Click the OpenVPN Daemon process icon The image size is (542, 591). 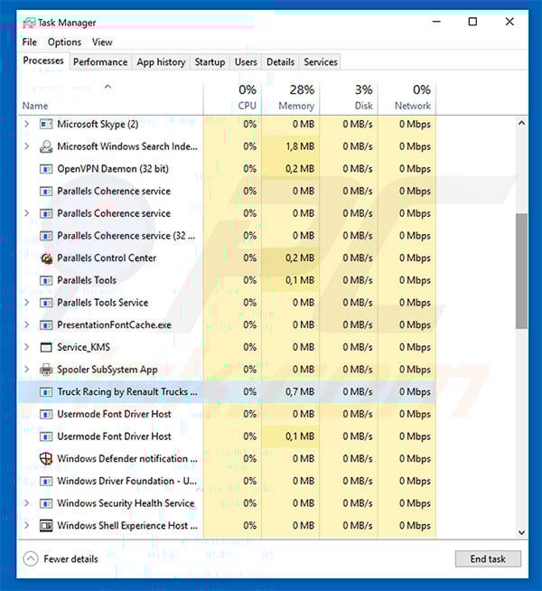coord(46,168)
